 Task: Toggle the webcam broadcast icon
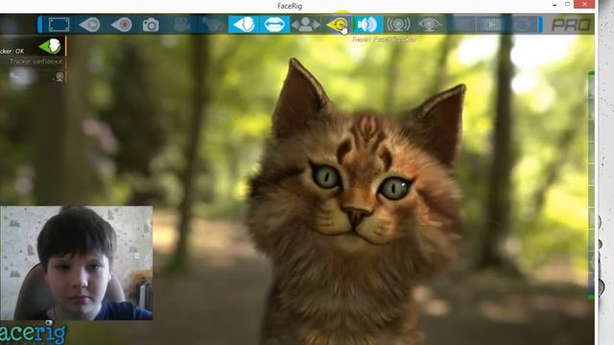[398, 25]
